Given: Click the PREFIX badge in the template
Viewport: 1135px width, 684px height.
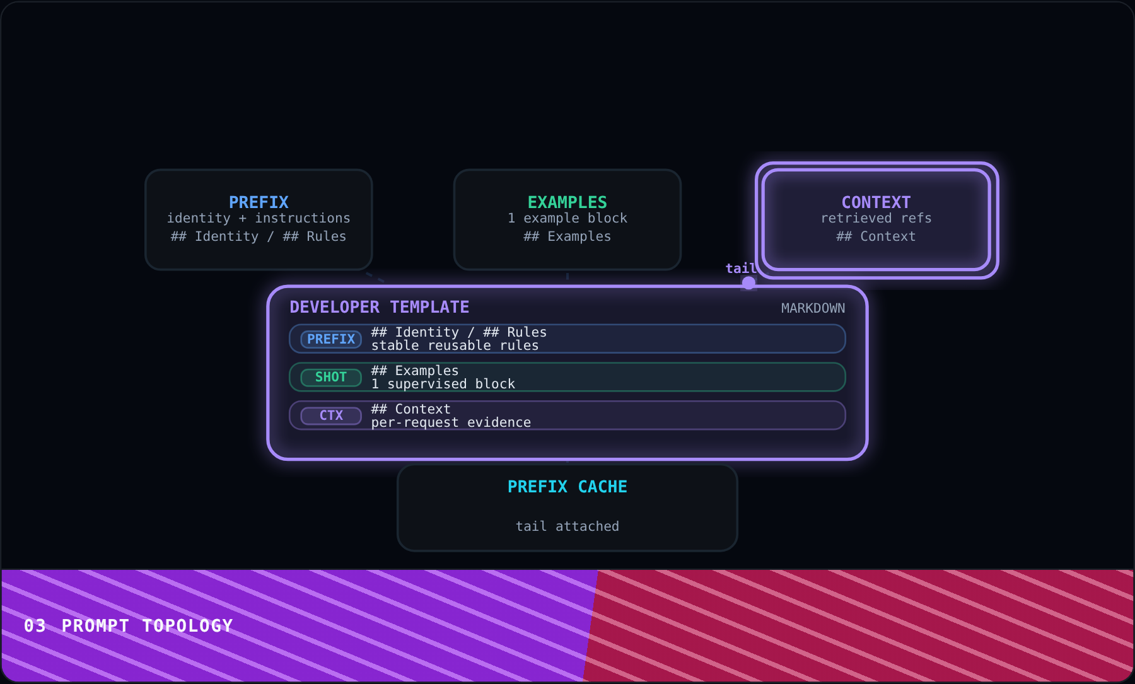Looking at the screenshot, I should pyautogui.click(x=331, y=339).
